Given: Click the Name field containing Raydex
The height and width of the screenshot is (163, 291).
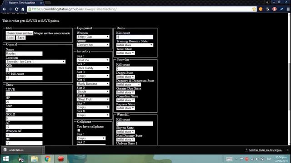Looking at the screenshot, I should 24,53.
